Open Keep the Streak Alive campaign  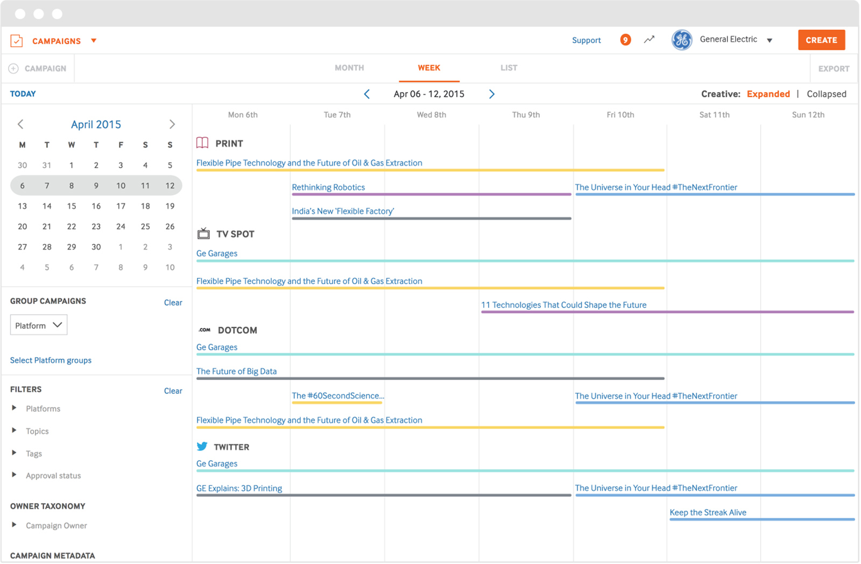tap(708, 512)
